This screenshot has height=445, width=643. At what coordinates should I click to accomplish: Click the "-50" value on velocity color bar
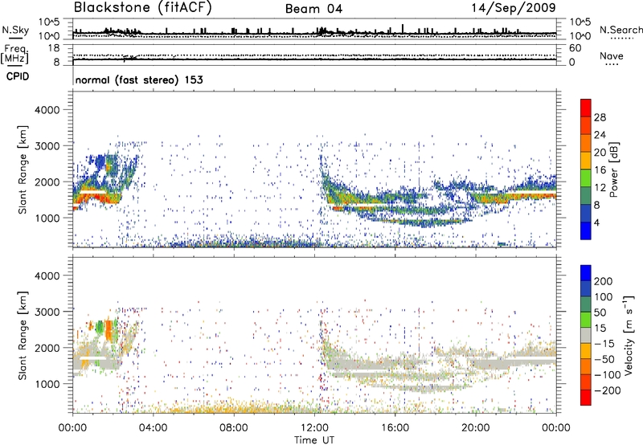tap(604, 359)
